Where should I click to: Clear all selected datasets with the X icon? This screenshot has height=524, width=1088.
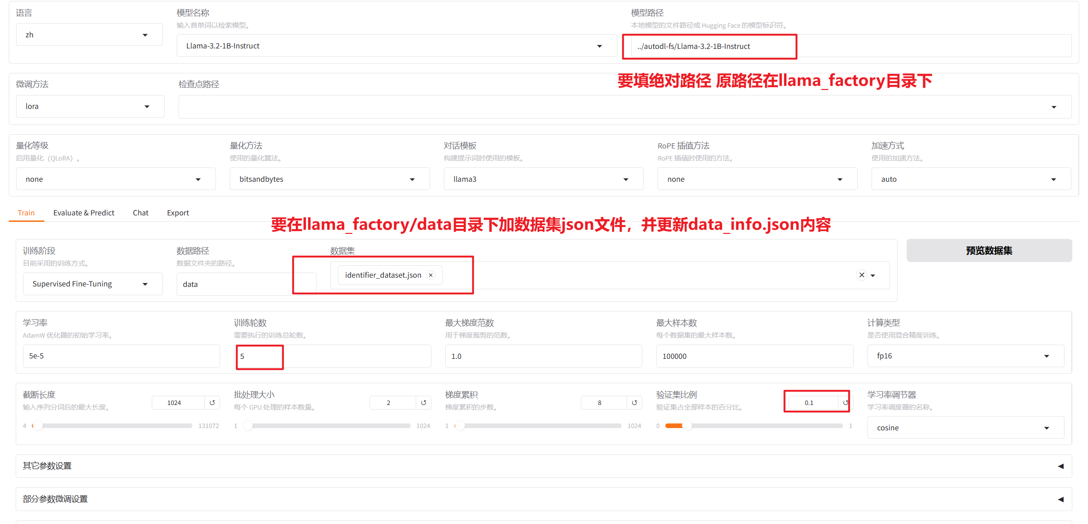coord(861,274)
